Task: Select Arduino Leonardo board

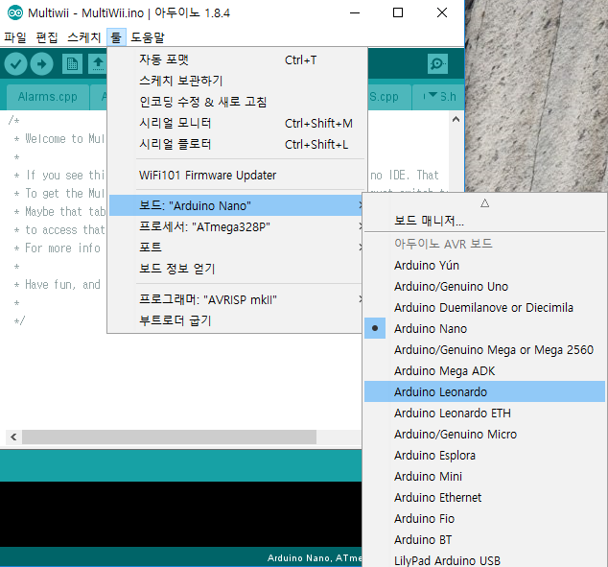Action: (484, 391)
